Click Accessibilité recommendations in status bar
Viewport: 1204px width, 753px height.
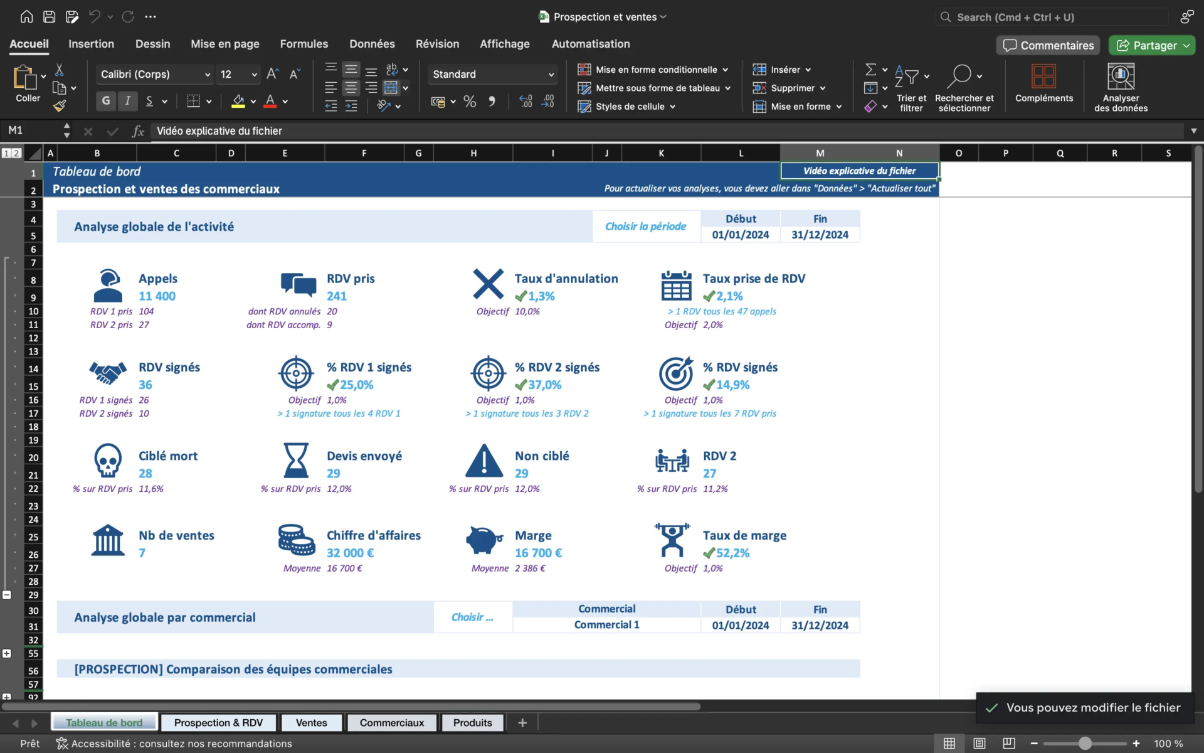coord(174,744)
